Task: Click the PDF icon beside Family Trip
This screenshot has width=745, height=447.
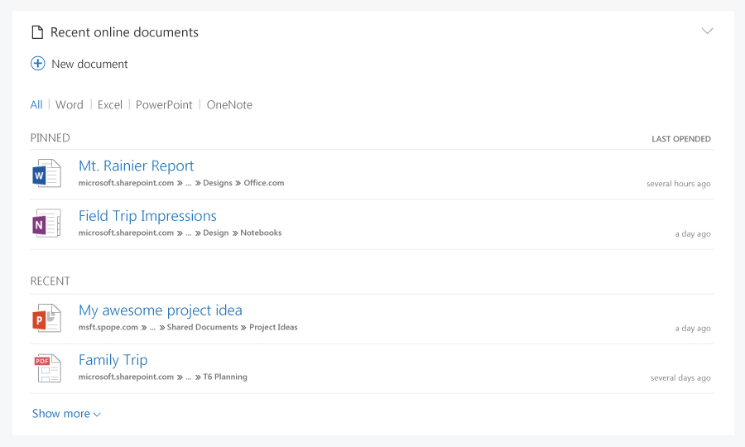Action: pyautogui.click(x=46, y=368)
